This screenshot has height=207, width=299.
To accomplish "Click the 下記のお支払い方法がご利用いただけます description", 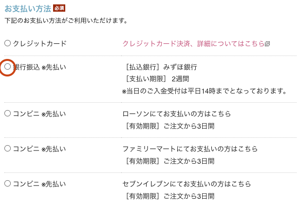I will [x=66, y=20].
